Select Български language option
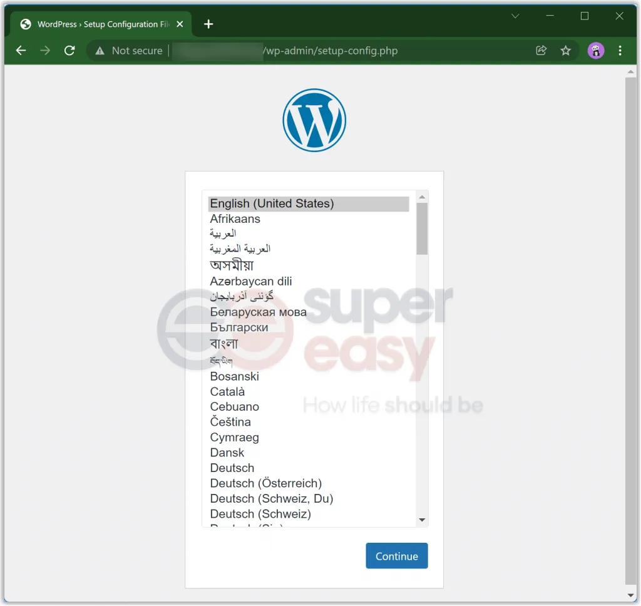The height and width of the screenshot is (606, 641). pyautogui.click(x=309, y=327)
